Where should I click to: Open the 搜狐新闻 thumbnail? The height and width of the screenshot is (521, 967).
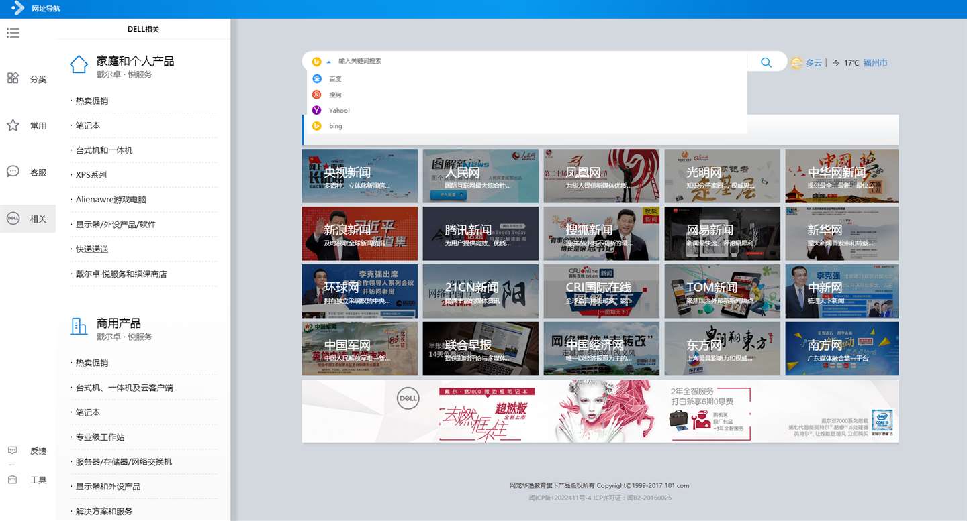click(x=602, y=233)
